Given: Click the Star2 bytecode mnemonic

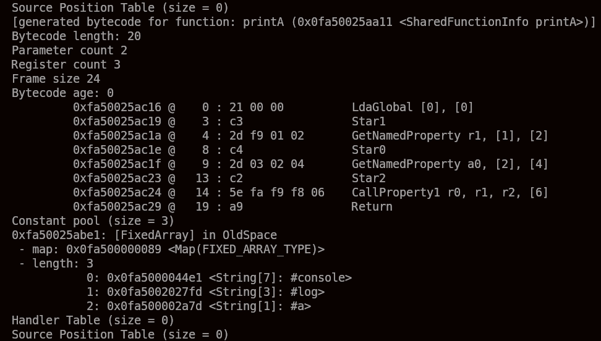Looking at the screenshot, I should click(x=369, y=179).
